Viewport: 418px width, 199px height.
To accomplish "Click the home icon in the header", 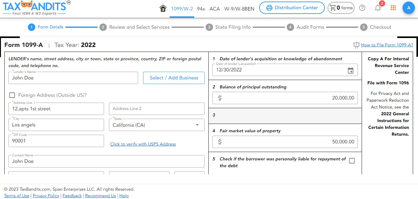I will pyautogui.click(x=163, y=8).
